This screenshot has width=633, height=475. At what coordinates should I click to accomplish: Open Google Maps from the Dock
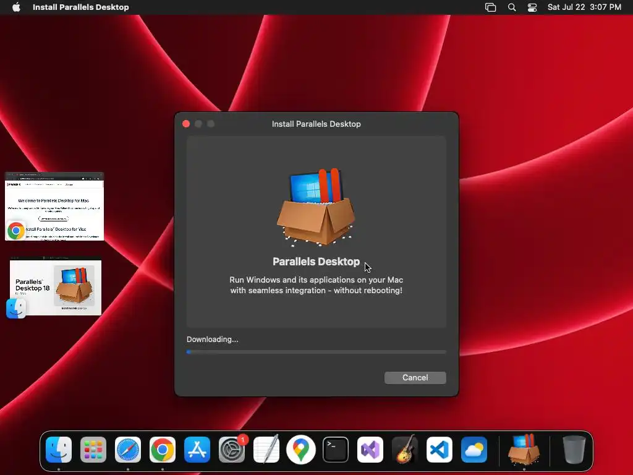301,450
